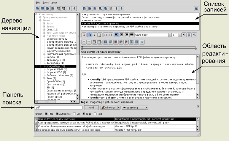Viewport: 229px width, 141px height.
Task: Click the navigation tree horizontal scrollbar
Action: pyautogui.click(x=56, y=102)
